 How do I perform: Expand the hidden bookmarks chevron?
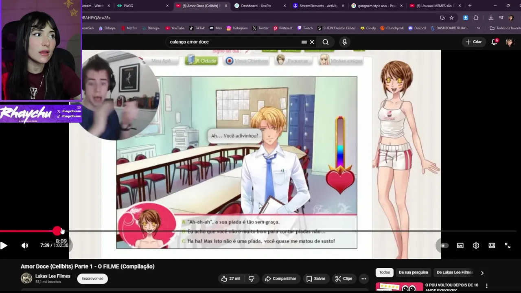[478, 28]
